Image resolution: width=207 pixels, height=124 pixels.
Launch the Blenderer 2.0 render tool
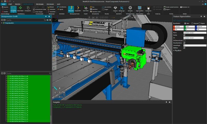185,7
